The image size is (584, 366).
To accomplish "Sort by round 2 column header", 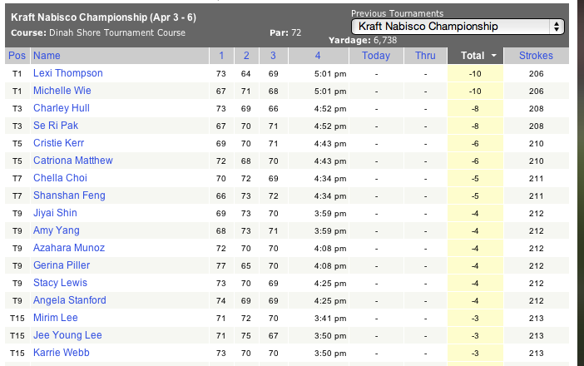I will 246,56.
